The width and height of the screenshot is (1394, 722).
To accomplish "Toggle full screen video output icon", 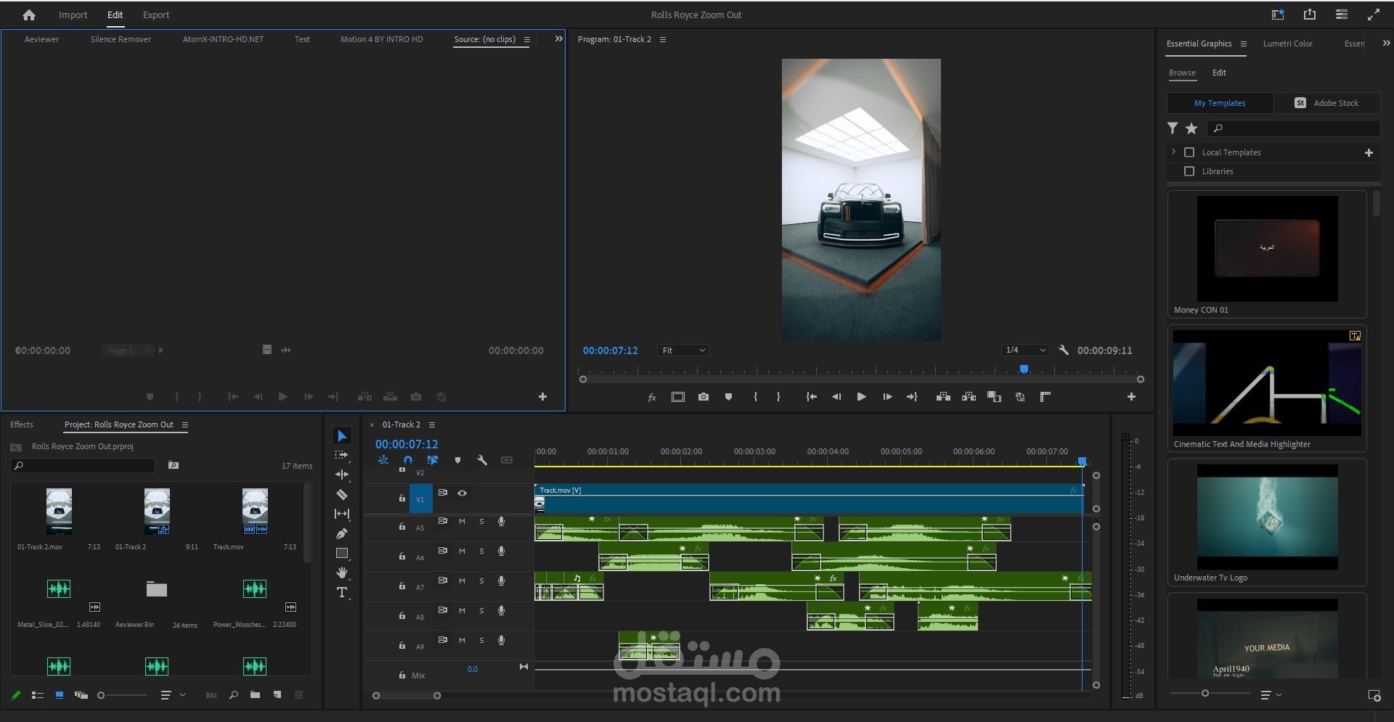I will tap(1374, 15).
